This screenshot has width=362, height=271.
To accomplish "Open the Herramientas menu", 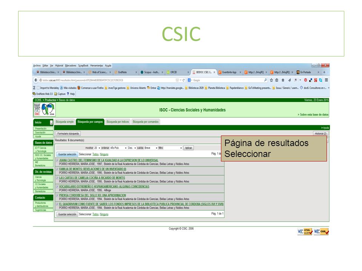I will coord(97,65).
